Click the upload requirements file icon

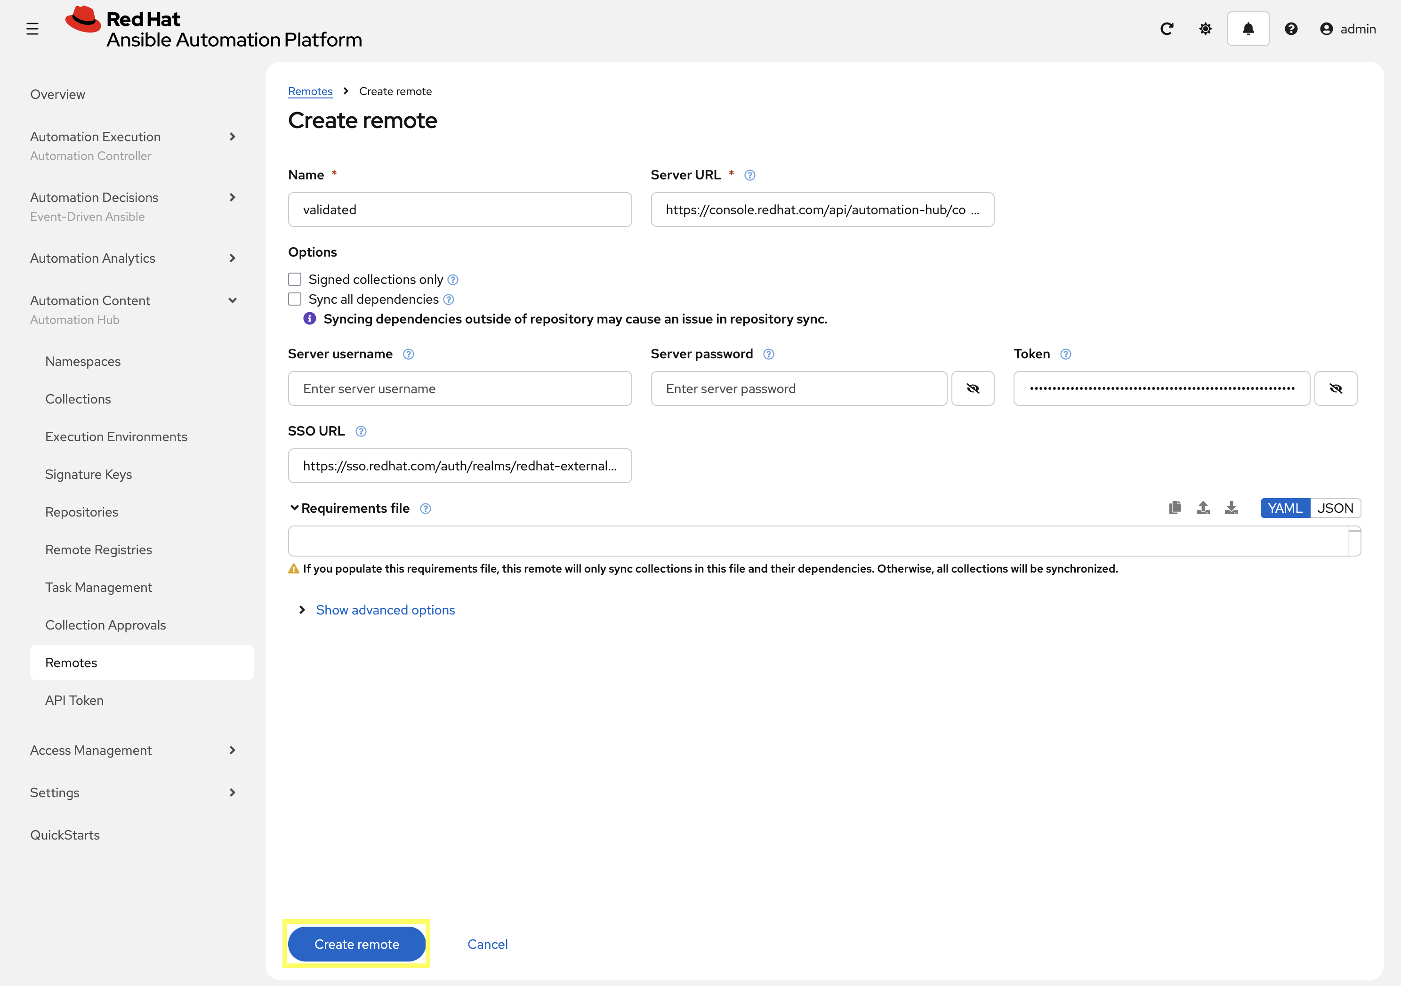click(1203, 508)
